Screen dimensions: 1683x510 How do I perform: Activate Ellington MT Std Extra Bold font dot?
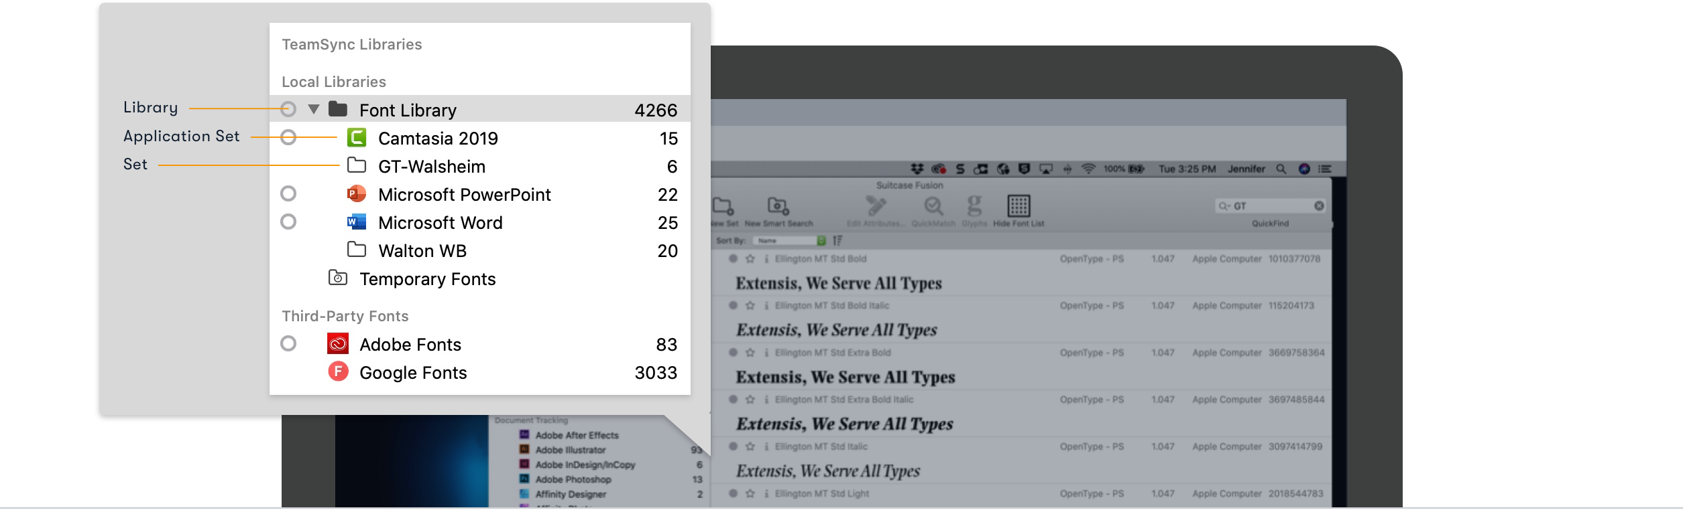pos(733,353)
